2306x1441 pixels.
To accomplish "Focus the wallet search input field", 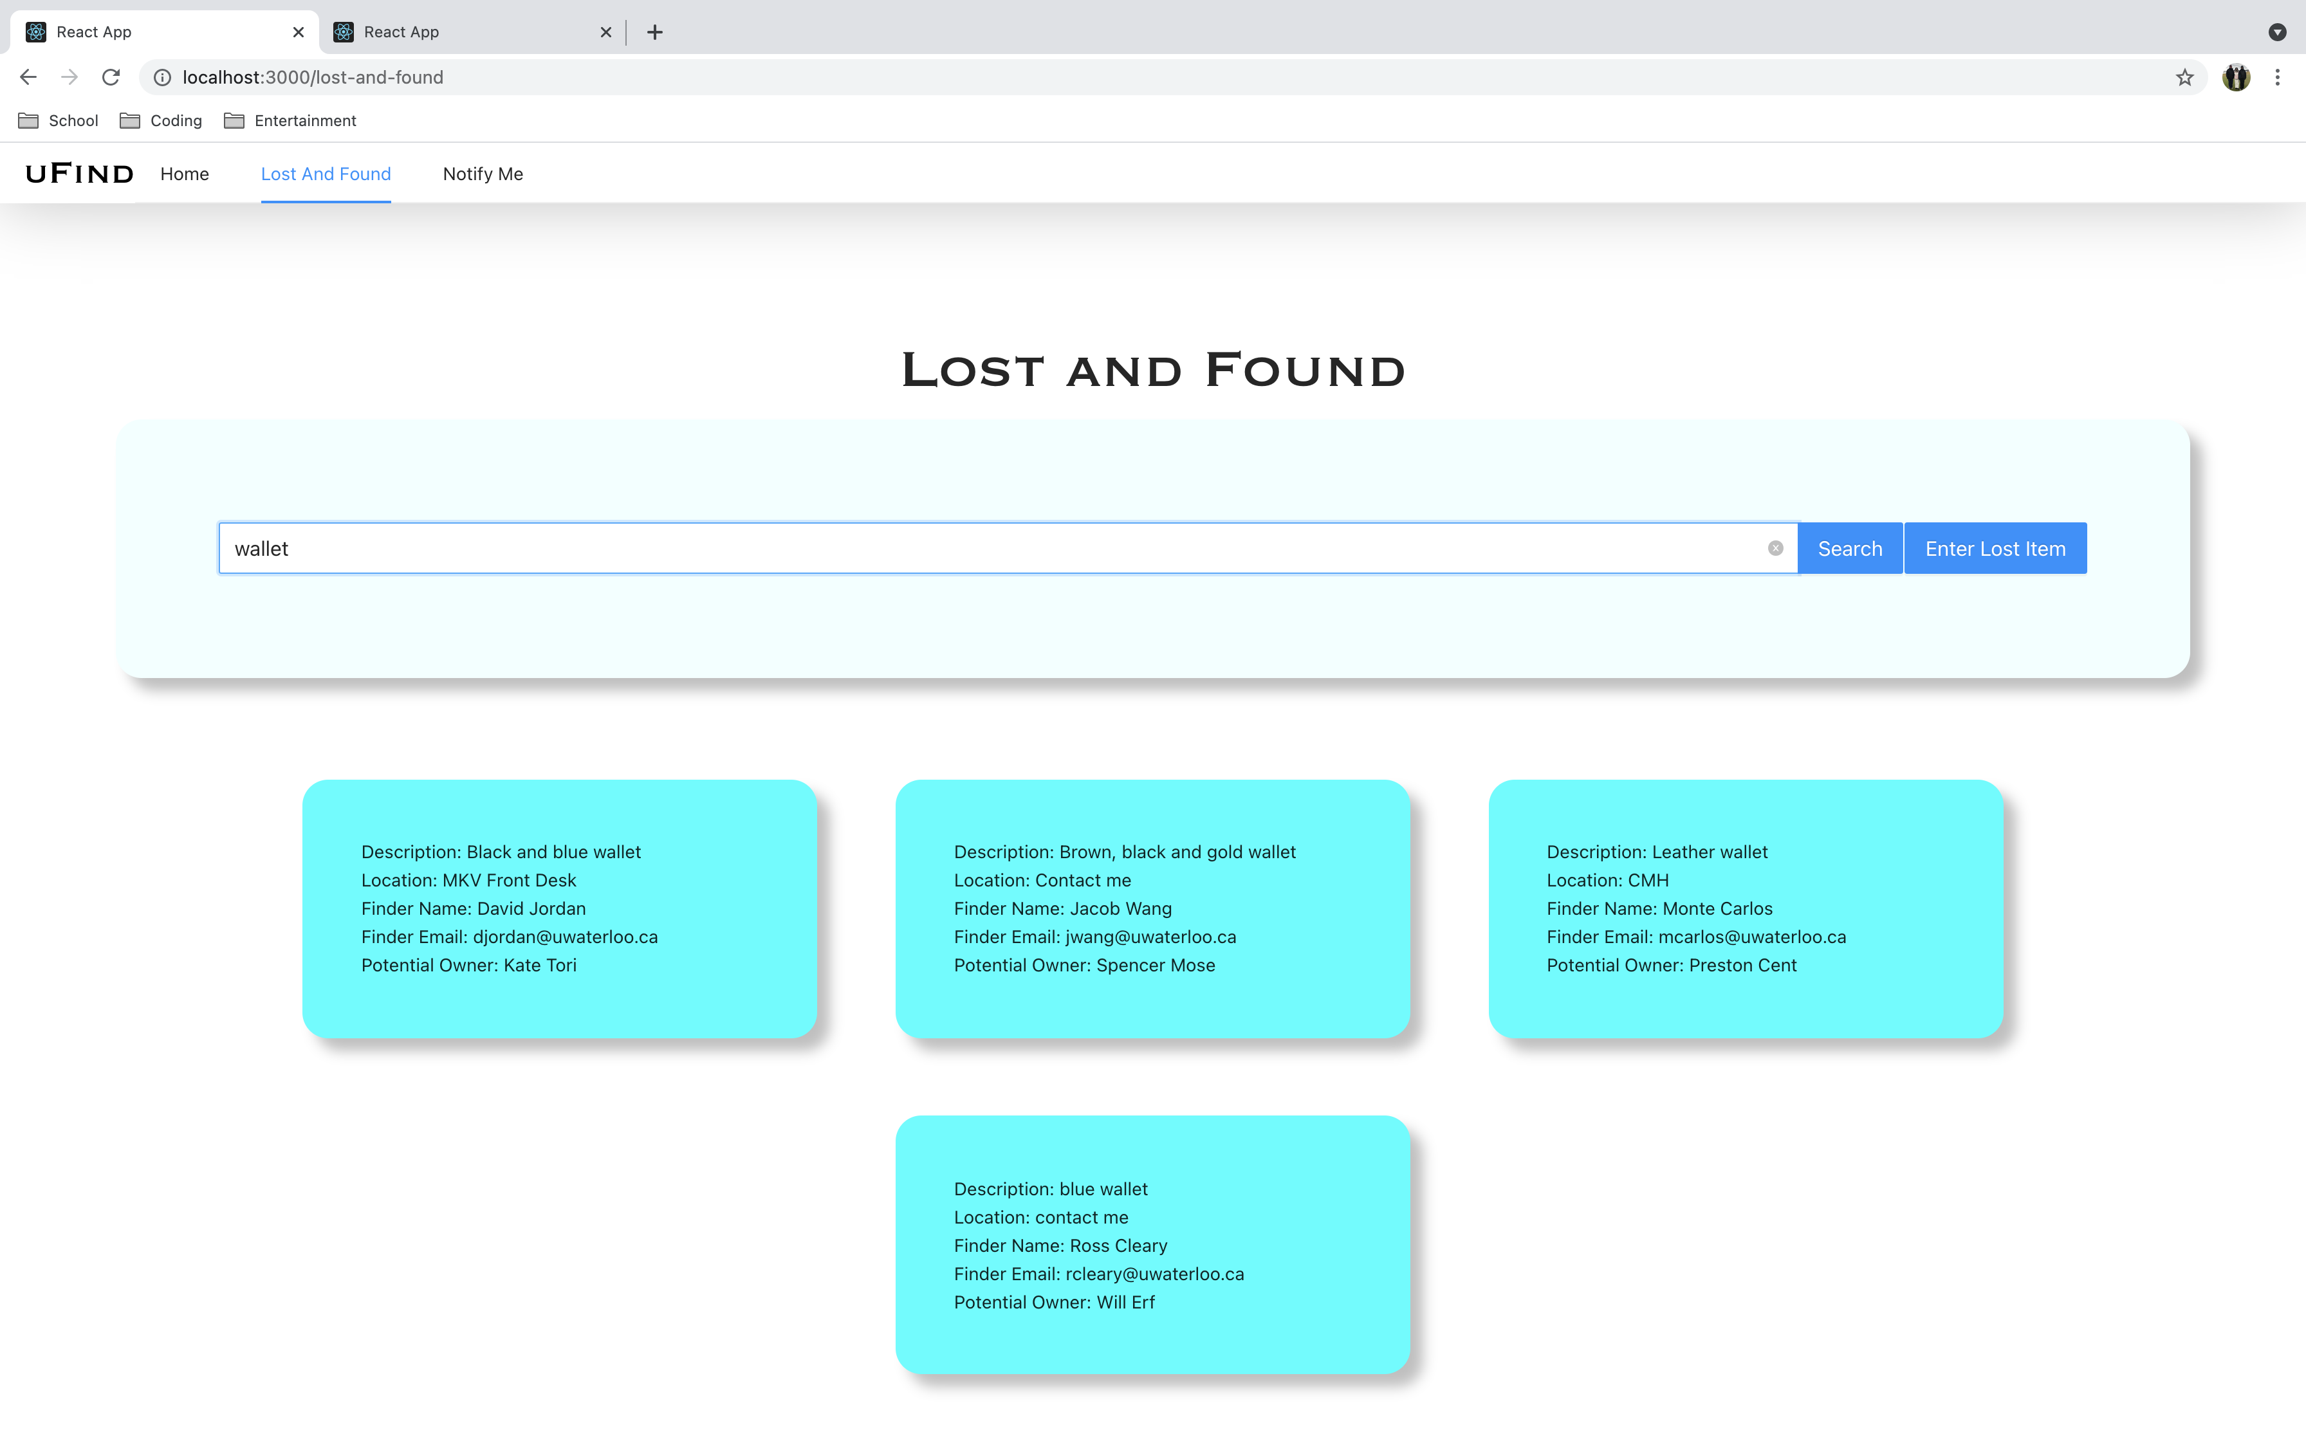I will [991, 549].
